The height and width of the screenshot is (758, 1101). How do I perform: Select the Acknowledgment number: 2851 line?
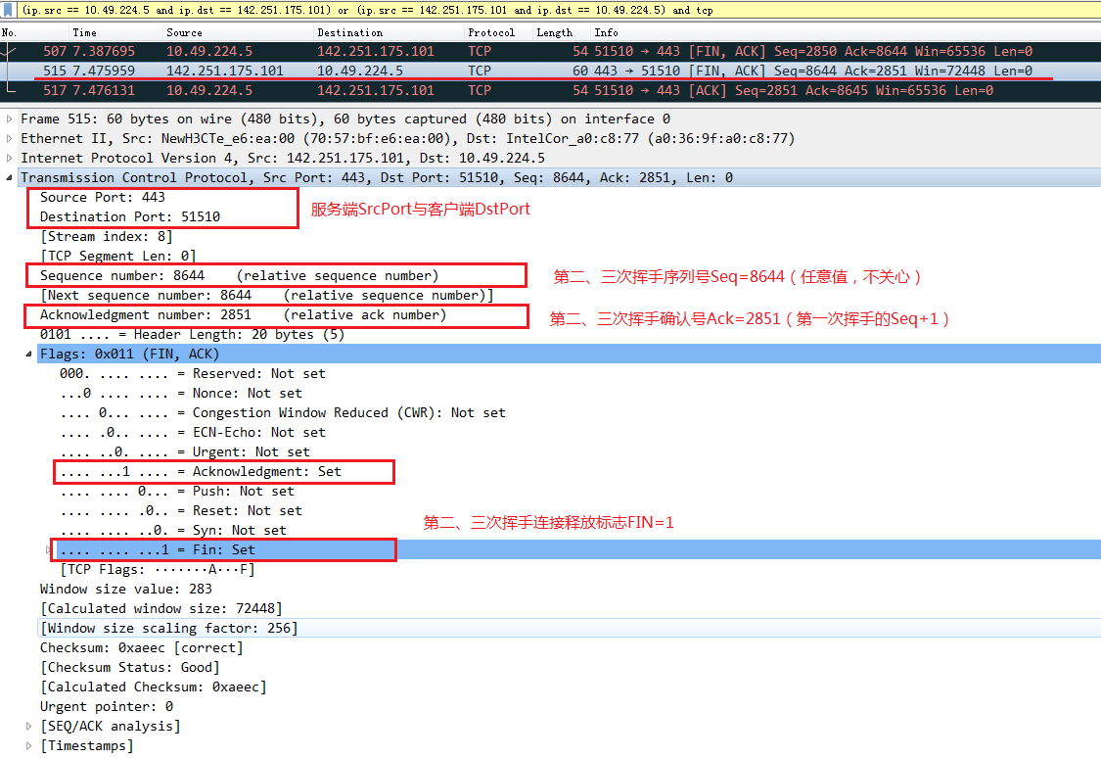tap(145, 314)
